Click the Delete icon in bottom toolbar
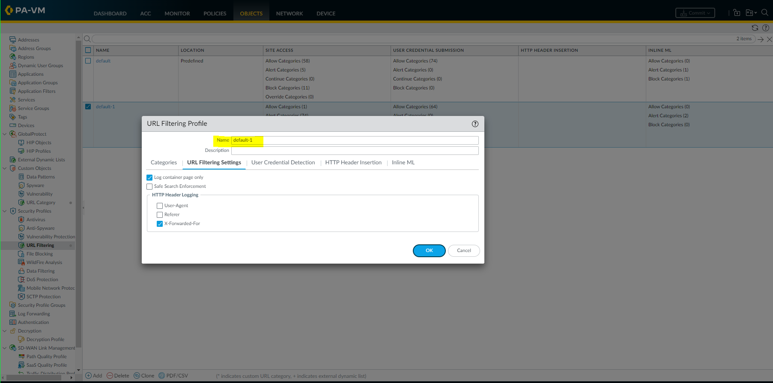773x383 pixels. point(110,376)
